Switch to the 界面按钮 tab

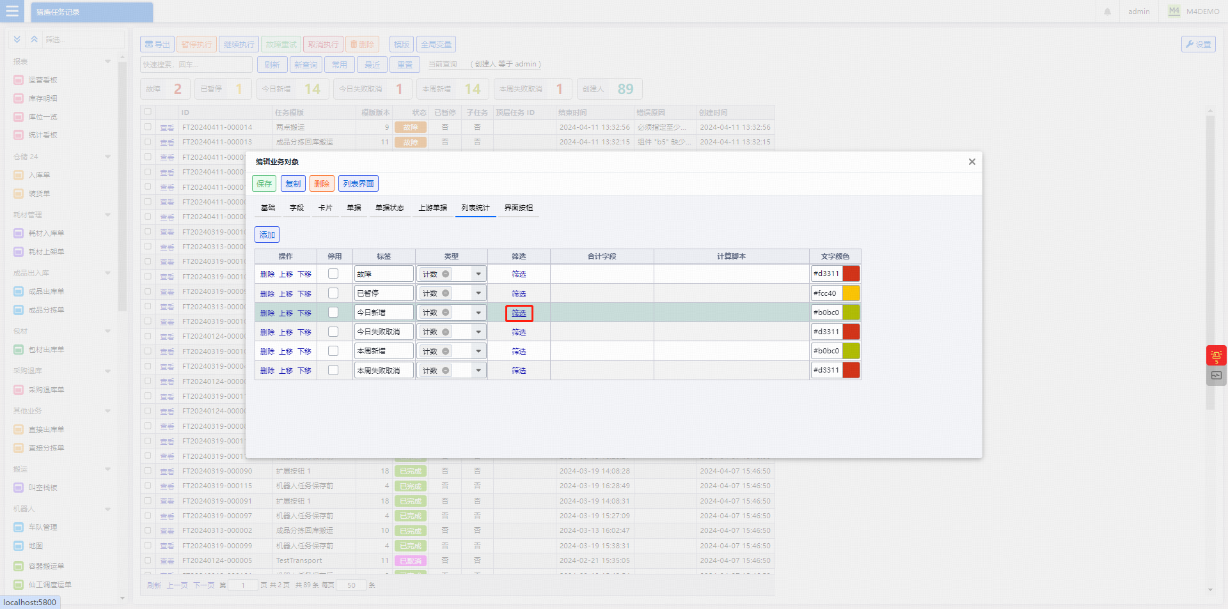pyautogui.click(x=519, y=208)
